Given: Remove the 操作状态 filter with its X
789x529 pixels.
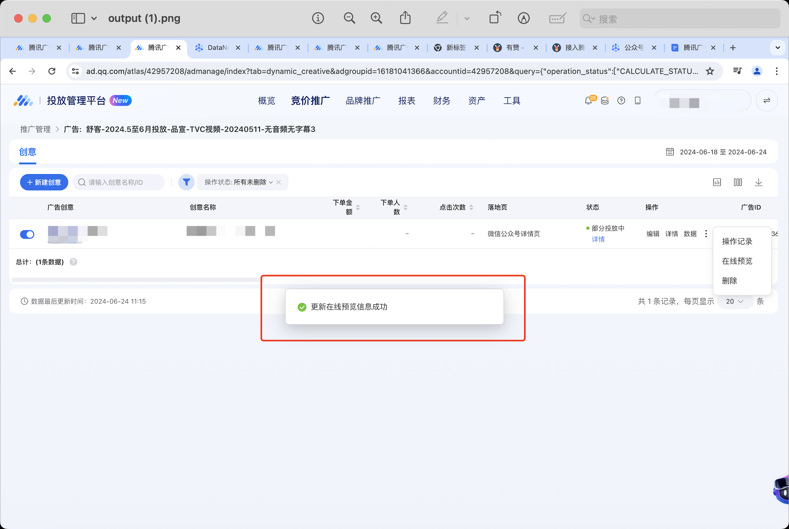Looking at the screenshot, I should (x=279, y=182).
